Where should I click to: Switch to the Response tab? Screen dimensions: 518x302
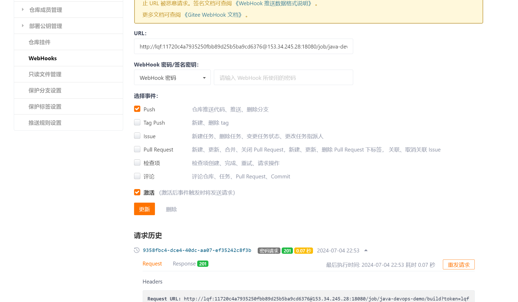(184, 263)
